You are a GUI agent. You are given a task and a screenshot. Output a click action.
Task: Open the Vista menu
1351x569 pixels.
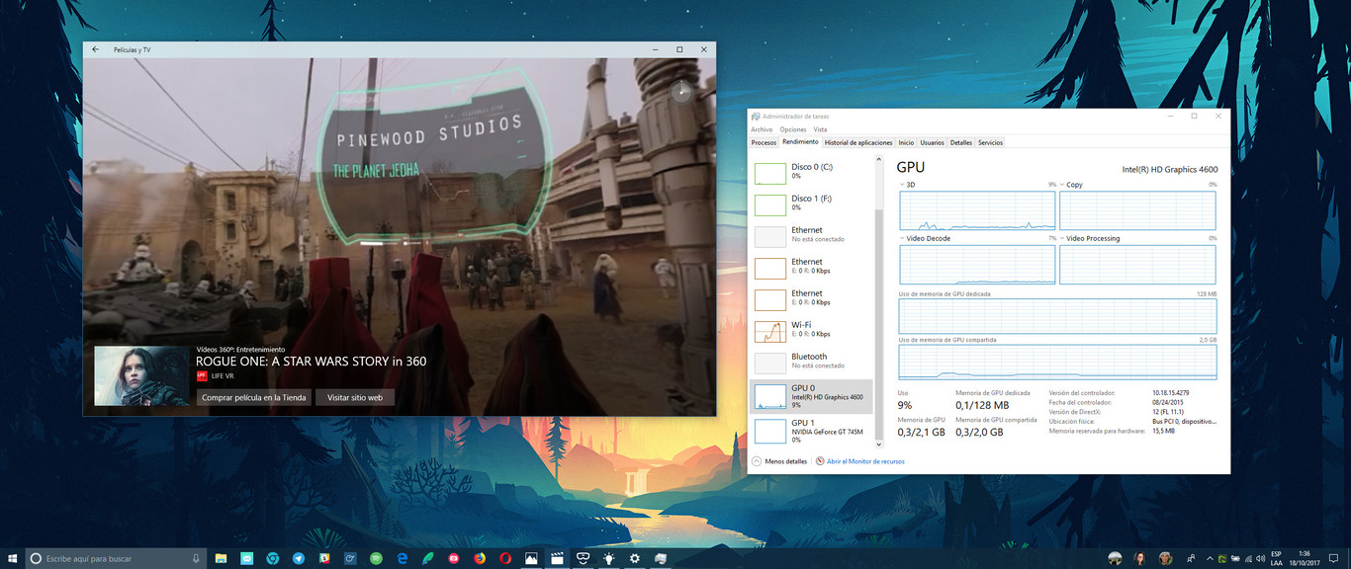tap(820, 129)
